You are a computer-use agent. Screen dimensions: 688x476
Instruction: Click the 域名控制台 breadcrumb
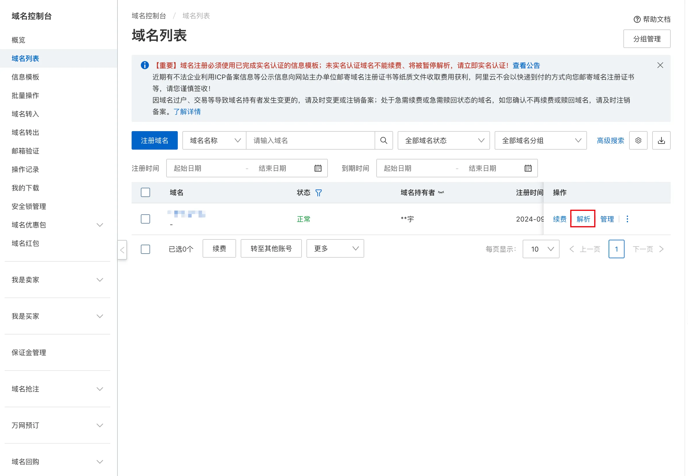click(149, 16)
